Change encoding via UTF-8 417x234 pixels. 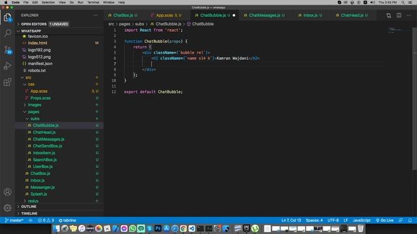tap(333, 220)
